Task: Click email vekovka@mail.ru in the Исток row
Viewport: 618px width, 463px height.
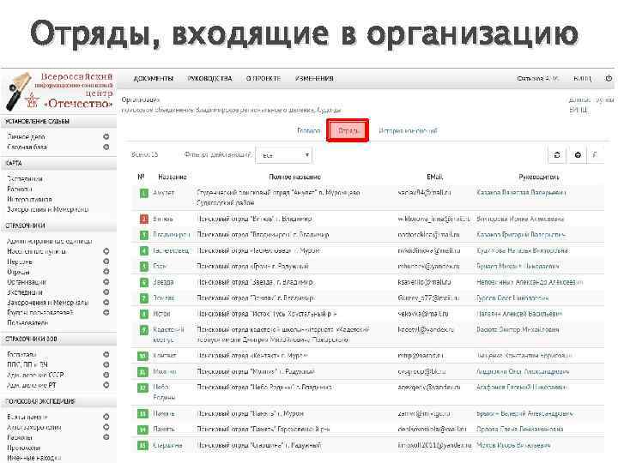Action: tap(423, 314)
